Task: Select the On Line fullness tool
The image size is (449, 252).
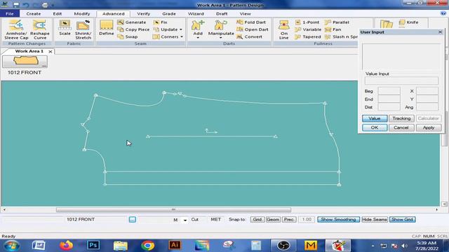Action: point(283,29)
